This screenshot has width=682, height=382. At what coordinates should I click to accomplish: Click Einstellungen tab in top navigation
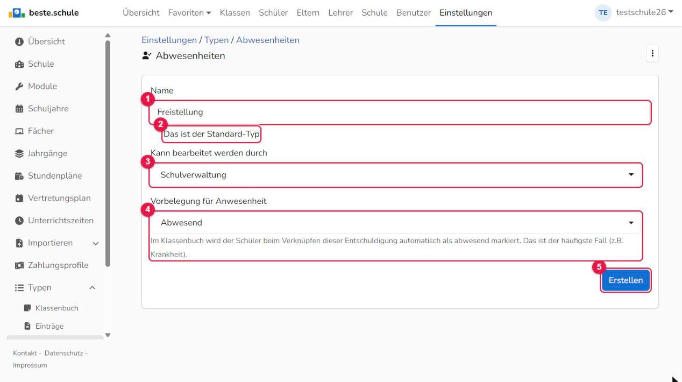coord(466,13)
